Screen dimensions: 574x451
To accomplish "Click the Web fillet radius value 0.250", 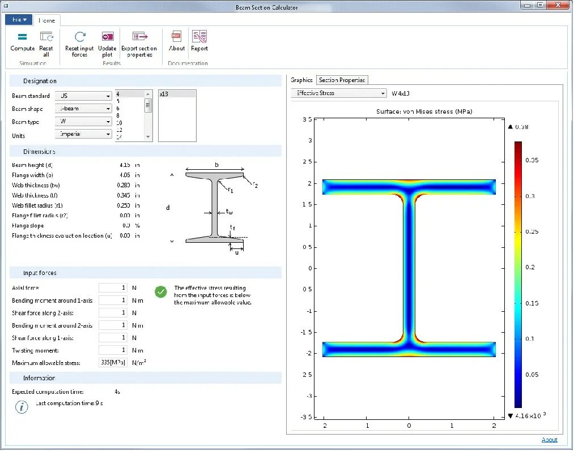I will pyautogui.click(x=124, y=205).
